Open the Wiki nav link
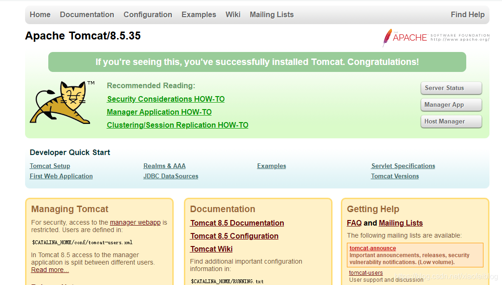Image resolution: width=502 pixels, height=285 pixels. click(x=233, y=15)
